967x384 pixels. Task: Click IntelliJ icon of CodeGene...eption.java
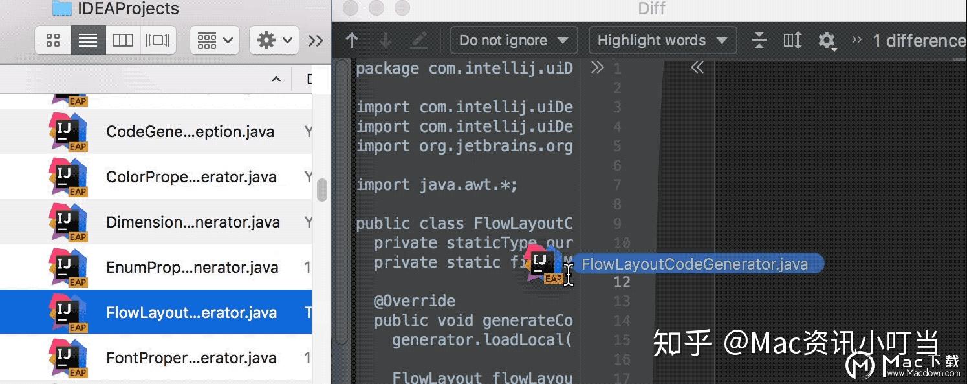coord(68,131)
